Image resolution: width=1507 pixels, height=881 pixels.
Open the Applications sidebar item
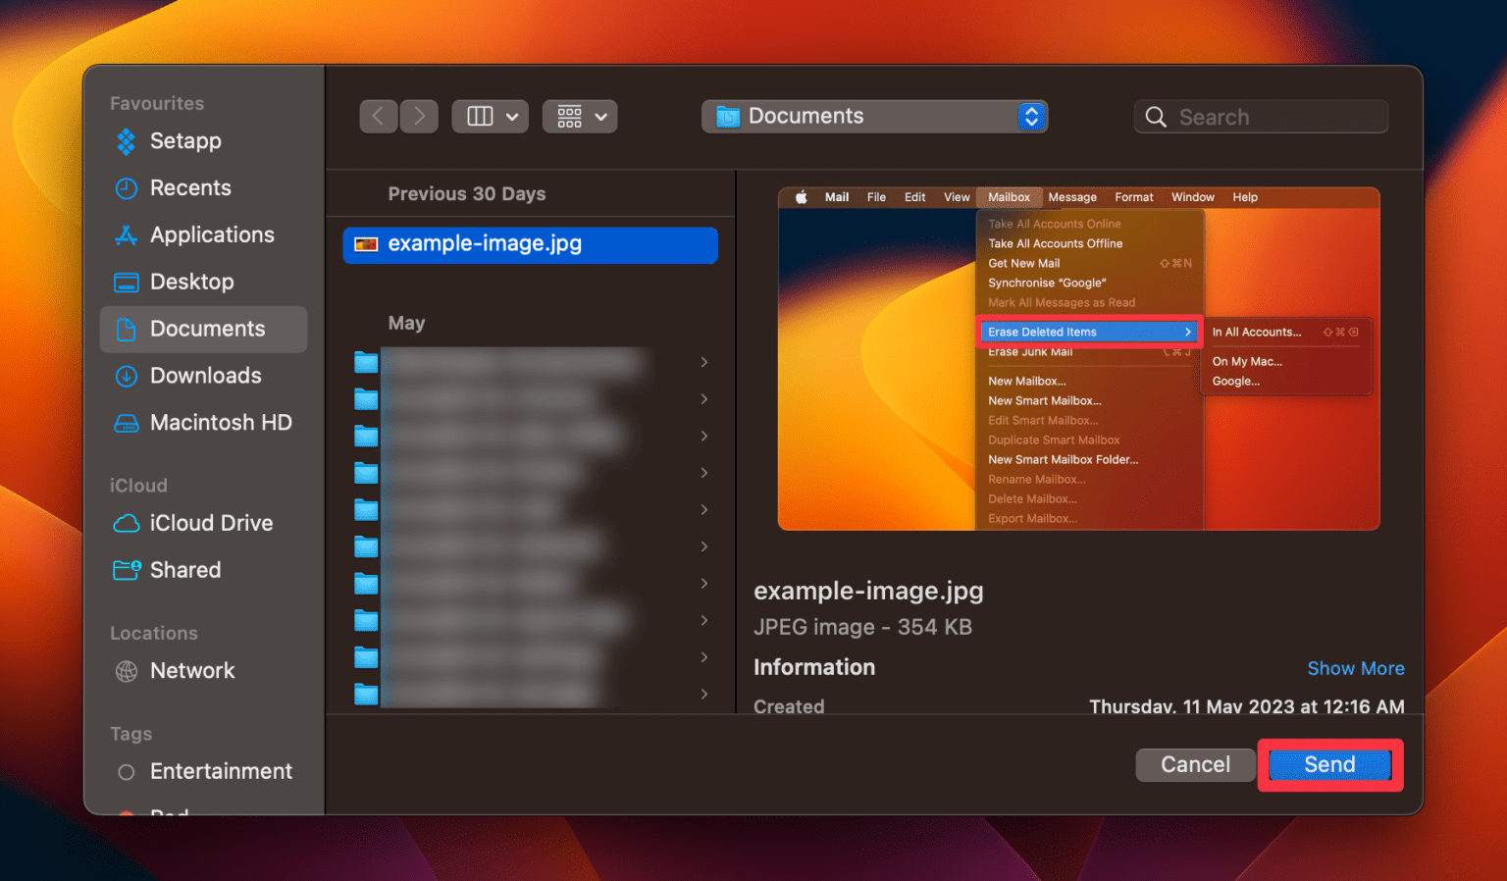coord(212,234)
